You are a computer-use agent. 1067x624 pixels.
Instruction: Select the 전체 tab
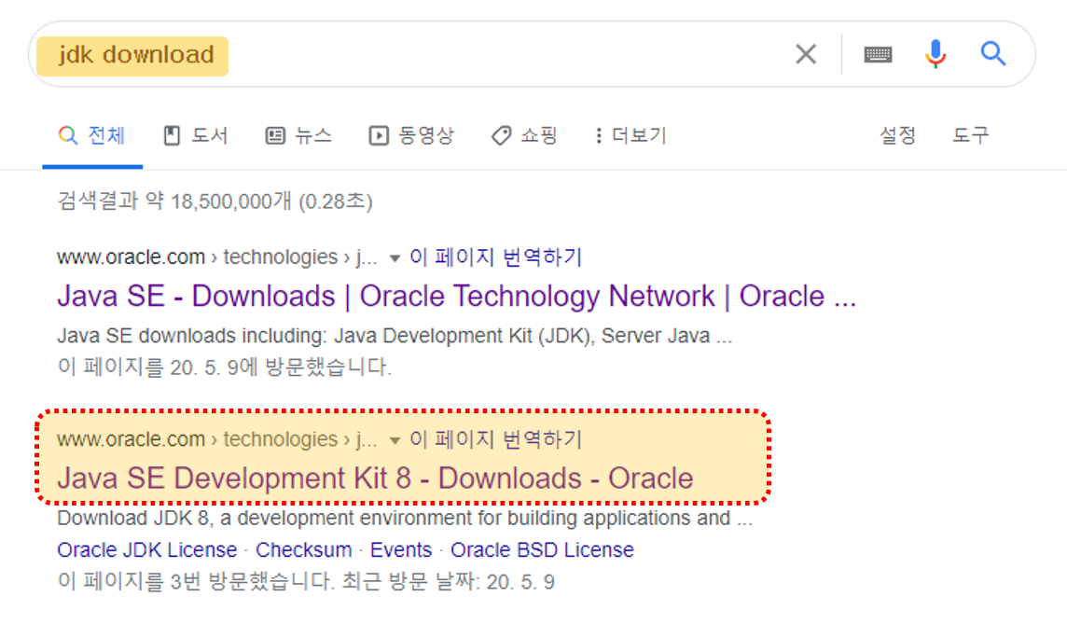tap(91, 135)
